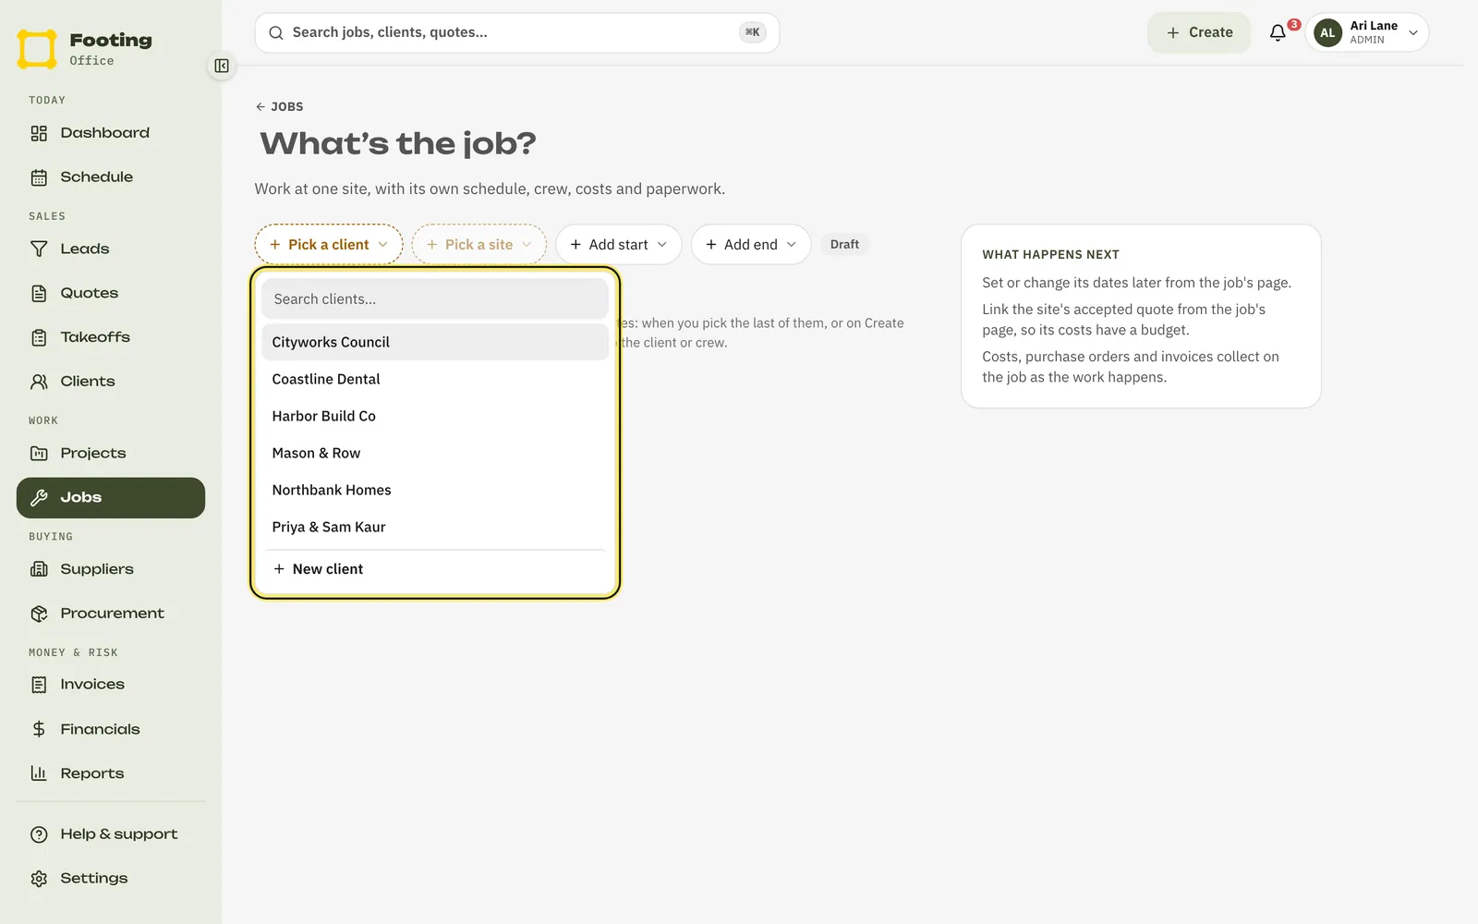
Task: Open the Add end date picker
Action: pos(751,245)
